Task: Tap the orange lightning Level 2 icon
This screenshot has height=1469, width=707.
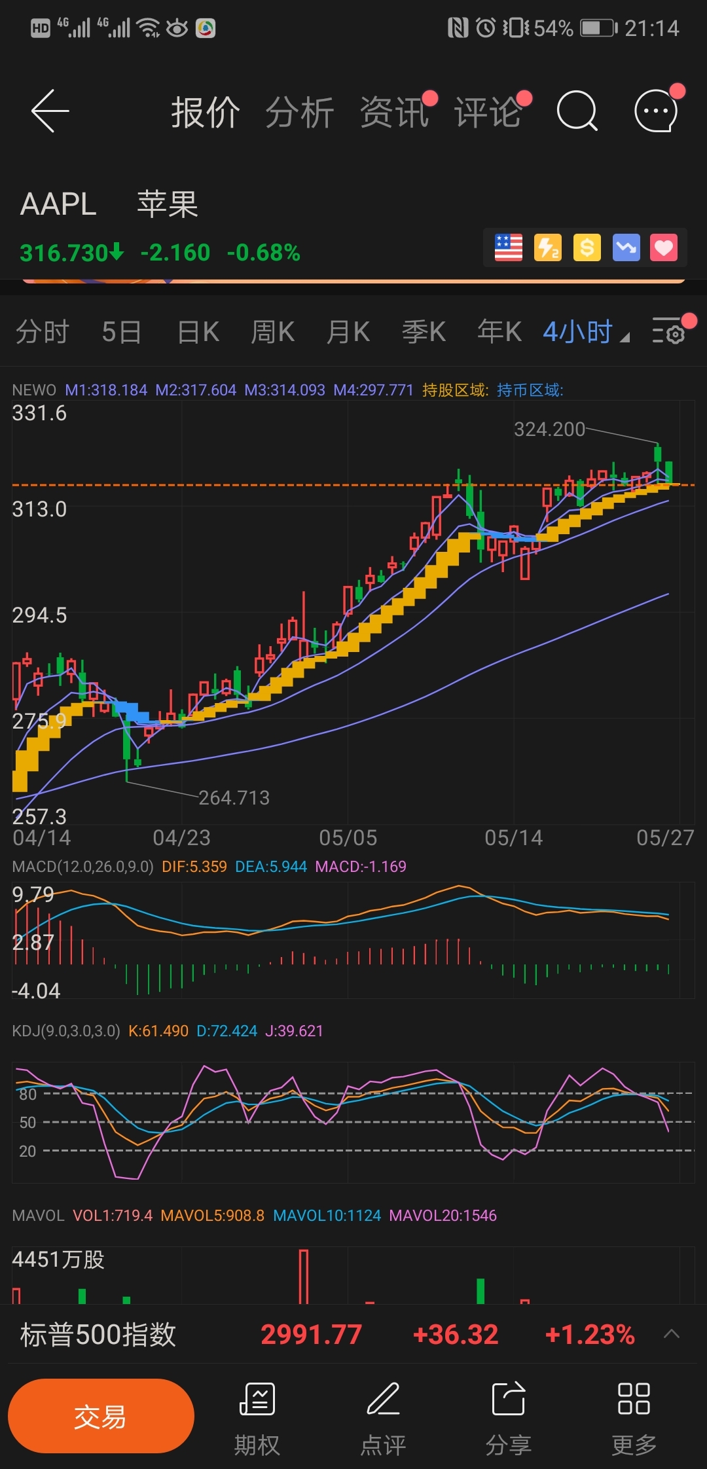Action: coord(548,247)
